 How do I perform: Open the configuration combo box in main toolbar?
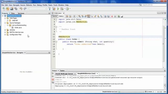click(x=38, y=9)
